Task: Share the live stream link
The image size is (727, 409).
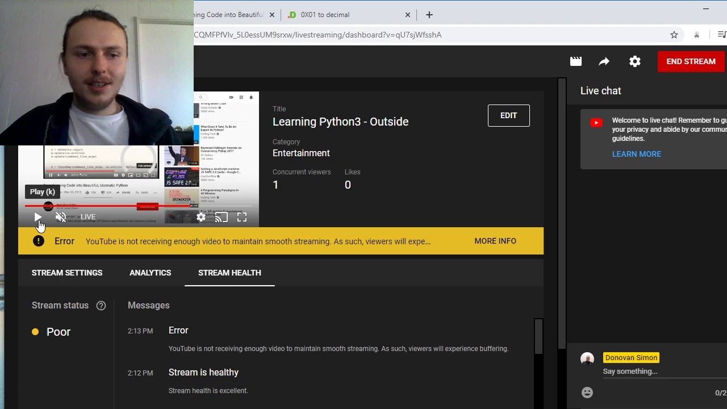Action: (x=604, y=61)
